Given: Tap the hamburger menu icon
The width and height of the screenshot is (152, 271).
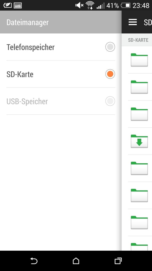Looking at the screenshot, I should [133, 22].
